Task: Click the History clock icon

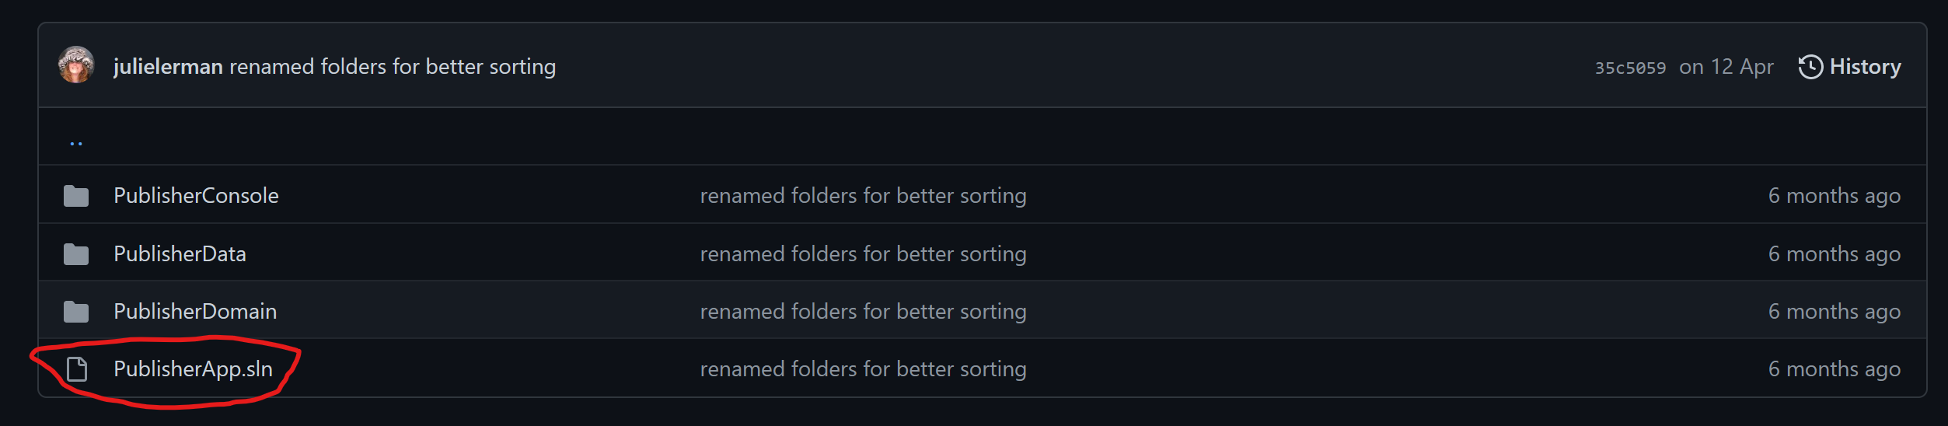Action: [x=1810, y=67]
